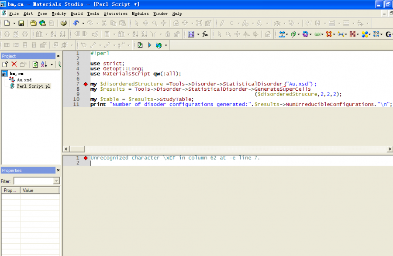Click the globe Import icon in the toolbar

click(x=43, y=23)
